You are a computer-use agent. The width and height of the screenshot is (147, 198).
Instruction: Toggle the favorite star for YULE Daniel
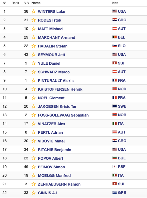tap(34, 63)
